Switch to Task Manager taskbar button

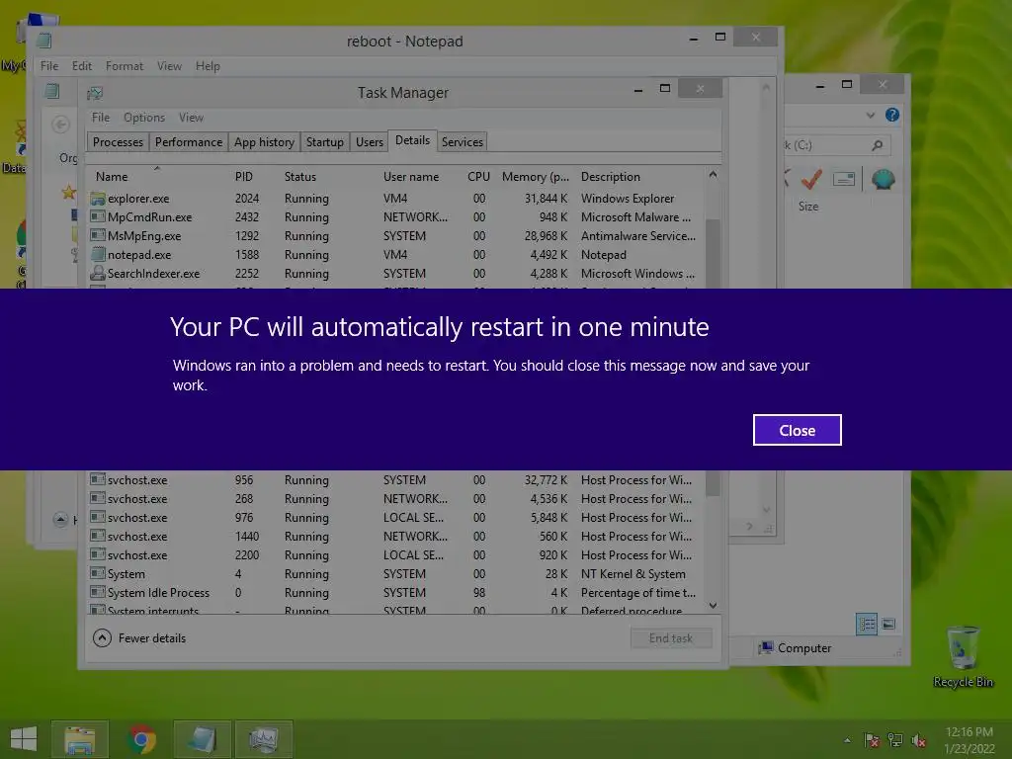(x=264, y=739)
